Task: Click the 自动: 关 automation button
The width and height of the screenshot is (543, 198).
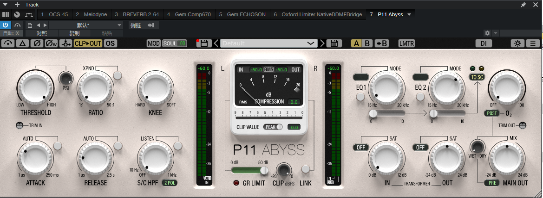Action: pyautogui.click(x=12, y=33)
